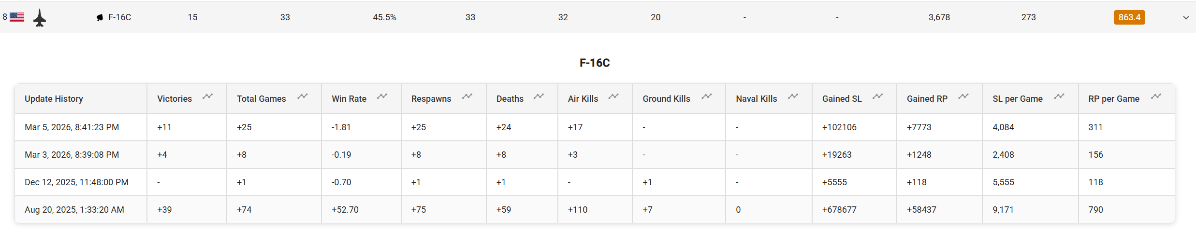The image size is (1196, 231).
Task: Select the Aug 20, 2025 update row
Action: [x=74, y=210]
